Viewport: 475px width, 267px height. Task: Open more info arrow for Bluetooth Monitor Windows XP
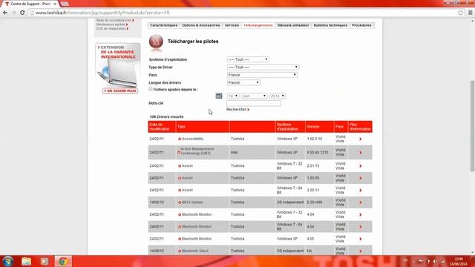click(360, 239)
